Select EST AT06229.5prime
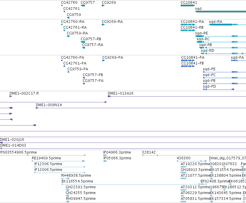Screen dimensions: 246x203 tap(195, 193)
